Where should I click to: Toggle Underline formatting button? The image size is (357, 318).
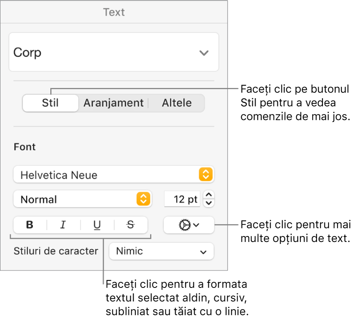(97, 225)
